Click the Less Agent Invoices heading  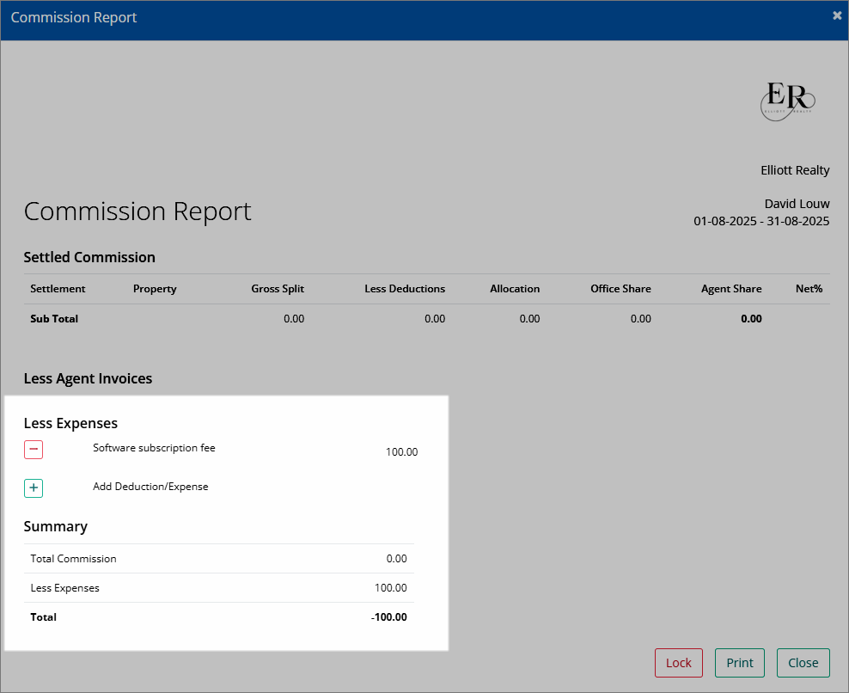[x=88, y=378]
